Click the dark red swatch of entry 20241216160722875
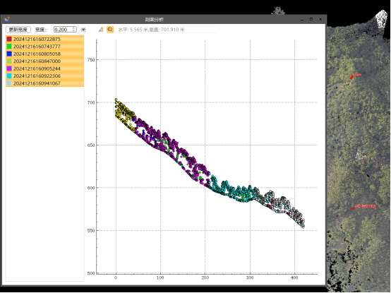391x293 pixels. [x=9, y=39]
